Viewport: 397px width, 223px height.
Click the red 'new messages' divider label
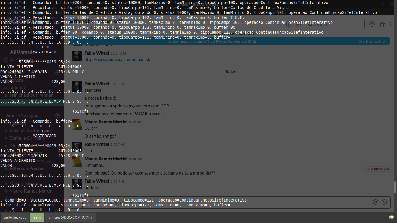[x=378, y=169]
